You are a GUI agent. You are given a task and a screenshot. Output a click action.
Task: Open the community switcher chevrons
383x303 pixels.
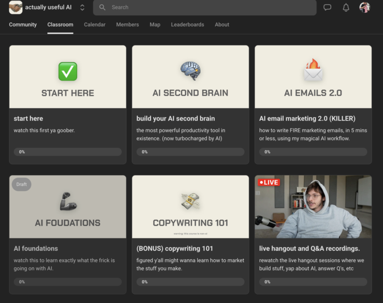point(82,7)
